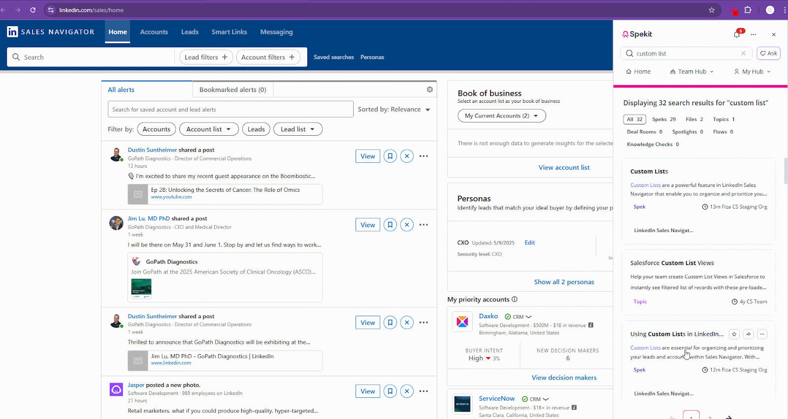This screenshot has height=419, width=788.
Task: Open Spekit notifications bell
Action: [x=737, y=34]
